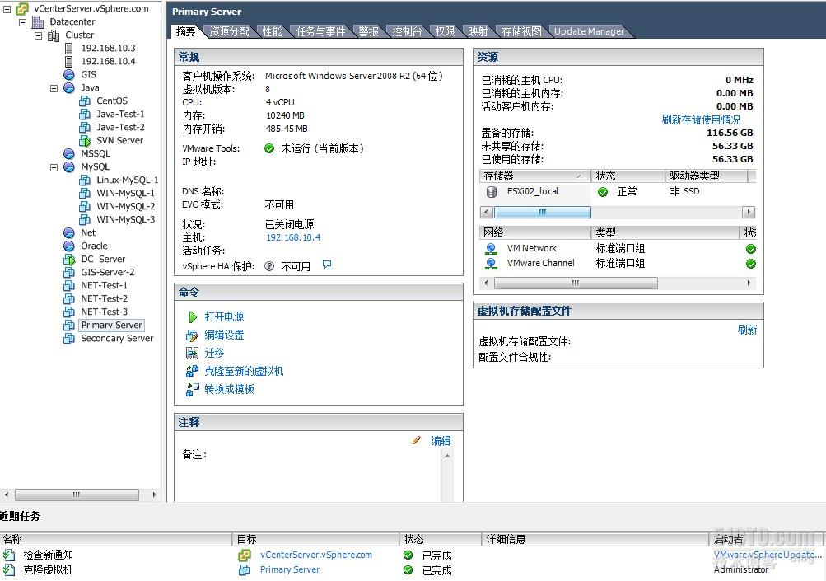Collapse the Cluster tree node

pos(39,35)
